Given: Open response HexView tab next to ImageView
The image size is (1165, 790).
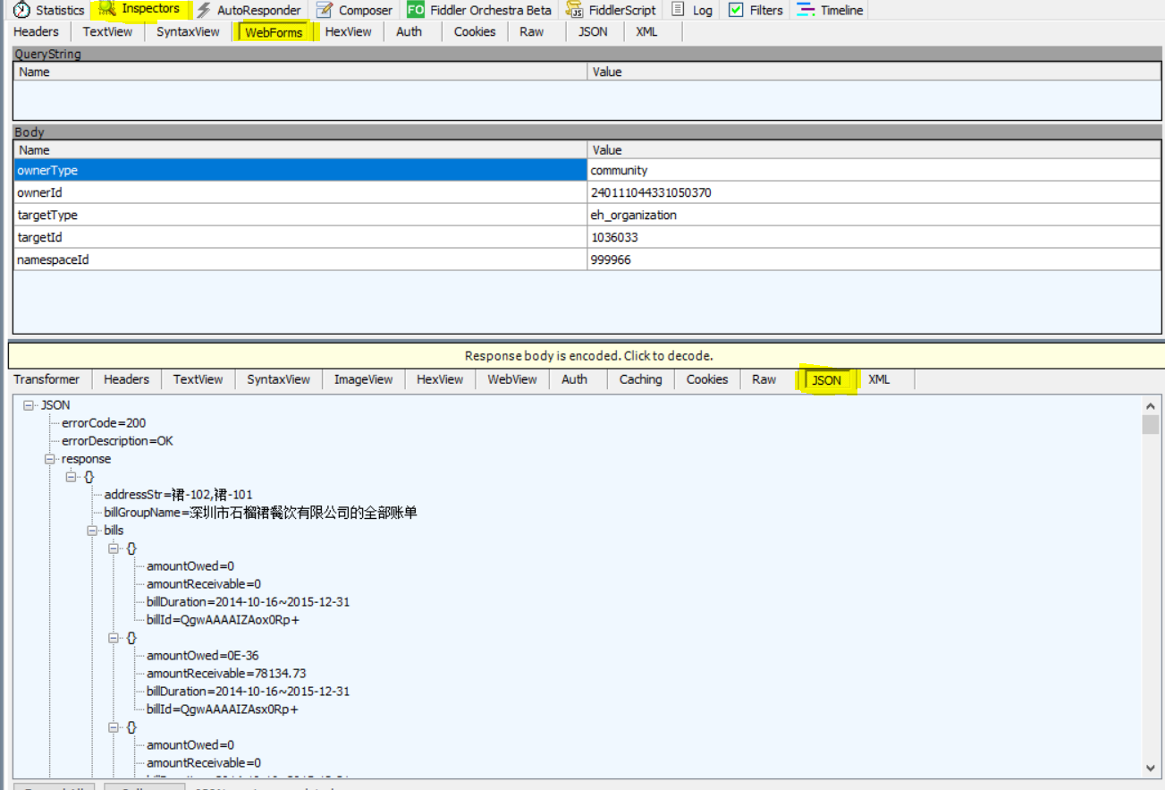Looking at the screenshot, I should coord(440,379).
